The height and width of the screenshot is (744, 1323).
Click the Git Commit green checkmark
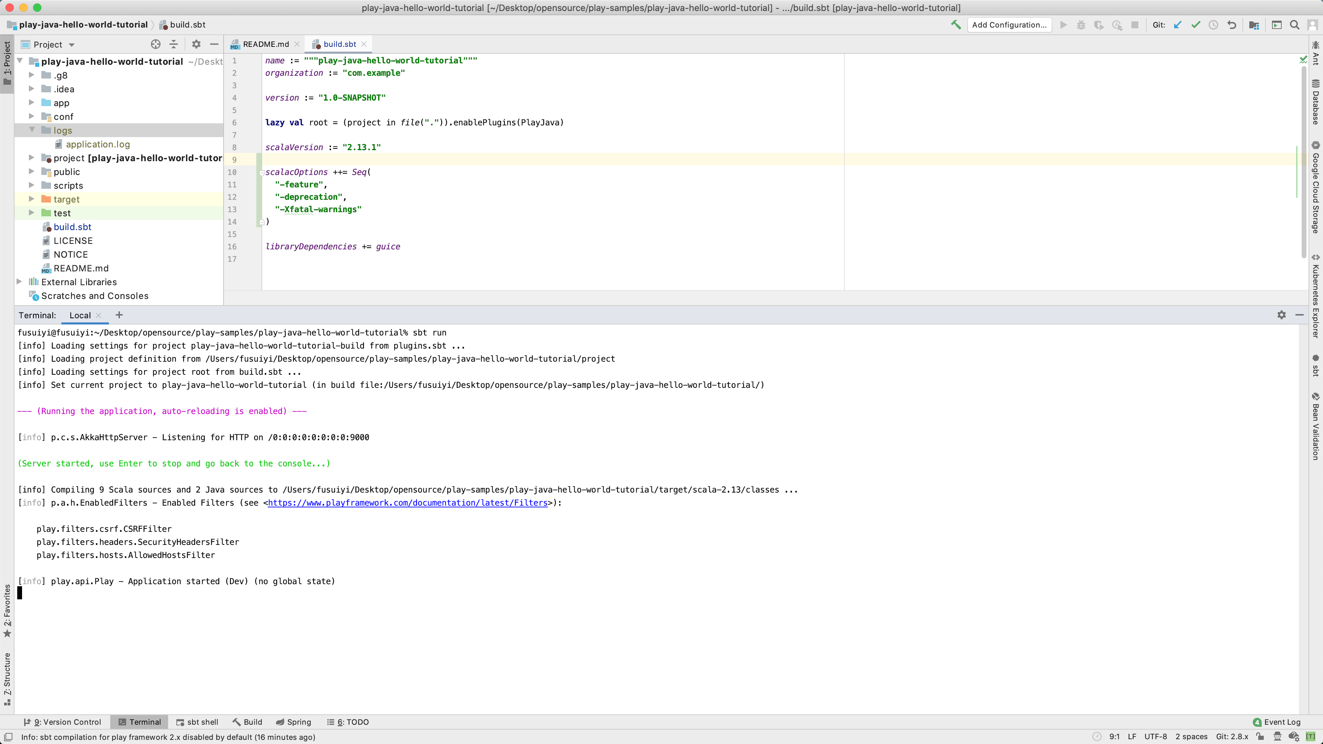coord(1196,25)
